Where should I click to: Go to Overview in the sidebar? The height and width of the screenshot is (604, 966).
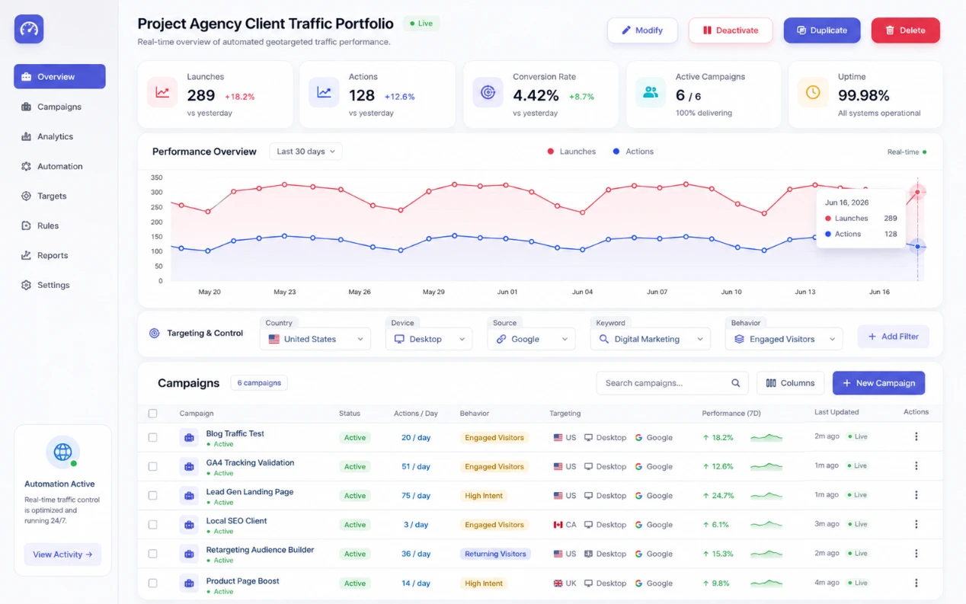click(59, 76)
